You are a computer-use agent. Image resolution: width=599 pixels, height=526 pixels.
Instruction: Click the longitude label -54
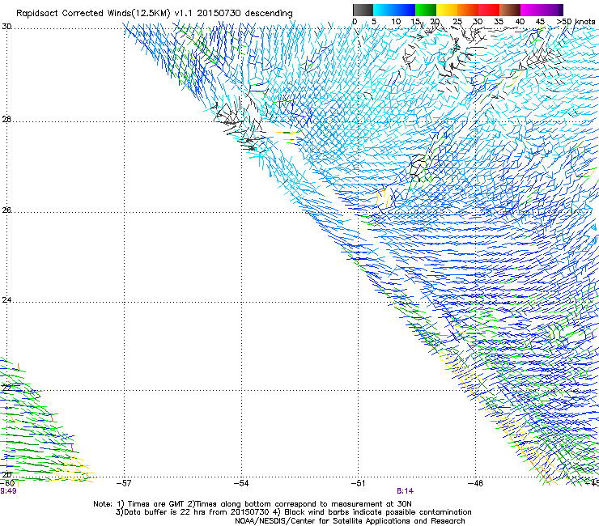tap(241, 483)
